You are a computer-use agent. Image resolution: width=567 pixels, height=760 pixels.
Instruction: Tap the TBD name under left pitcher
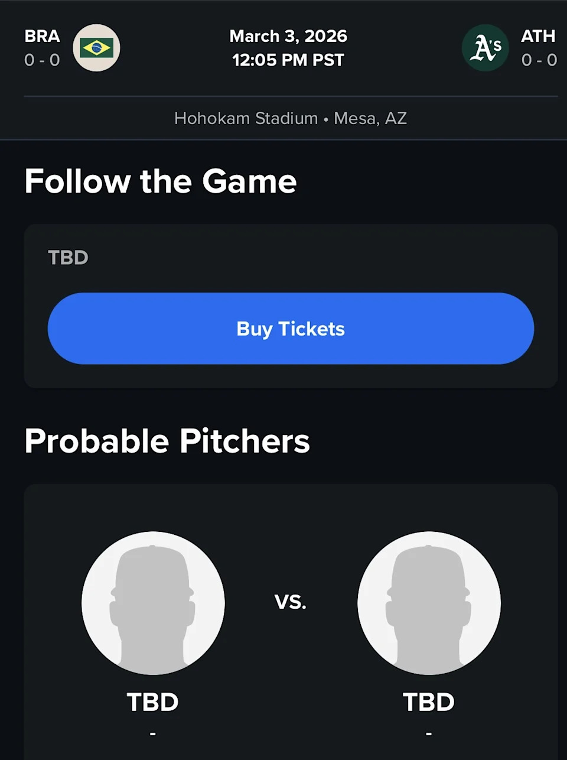pyautogui.click(x=153, y=702)
